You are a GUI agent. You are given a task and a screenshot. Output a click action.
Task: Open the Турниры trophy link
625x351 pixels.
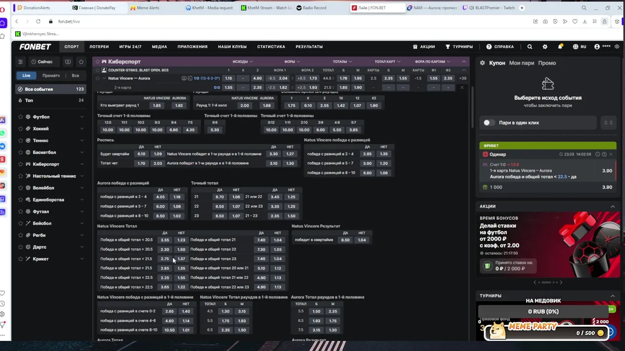[x=459, y=47]
